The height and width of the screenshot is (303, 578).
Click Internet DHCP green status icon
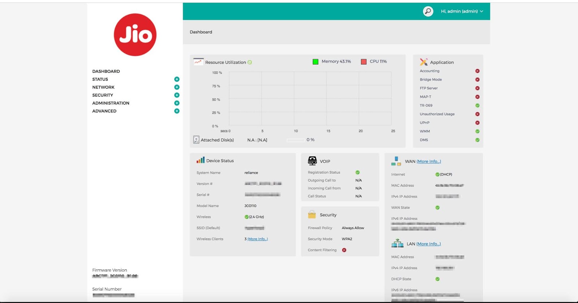click(437, 174)
